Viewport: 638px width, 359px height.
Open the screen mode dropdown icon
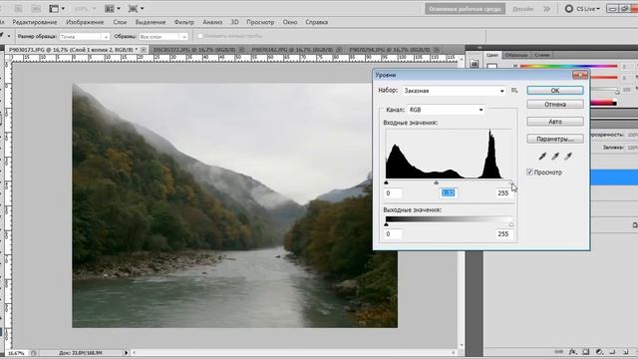coord(136,9)
